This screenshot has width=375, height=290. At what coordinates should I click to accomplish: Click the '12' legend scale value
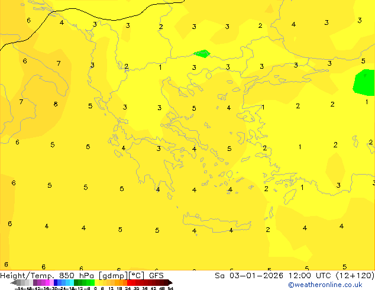pyautogui.click(x=111, y=288)
